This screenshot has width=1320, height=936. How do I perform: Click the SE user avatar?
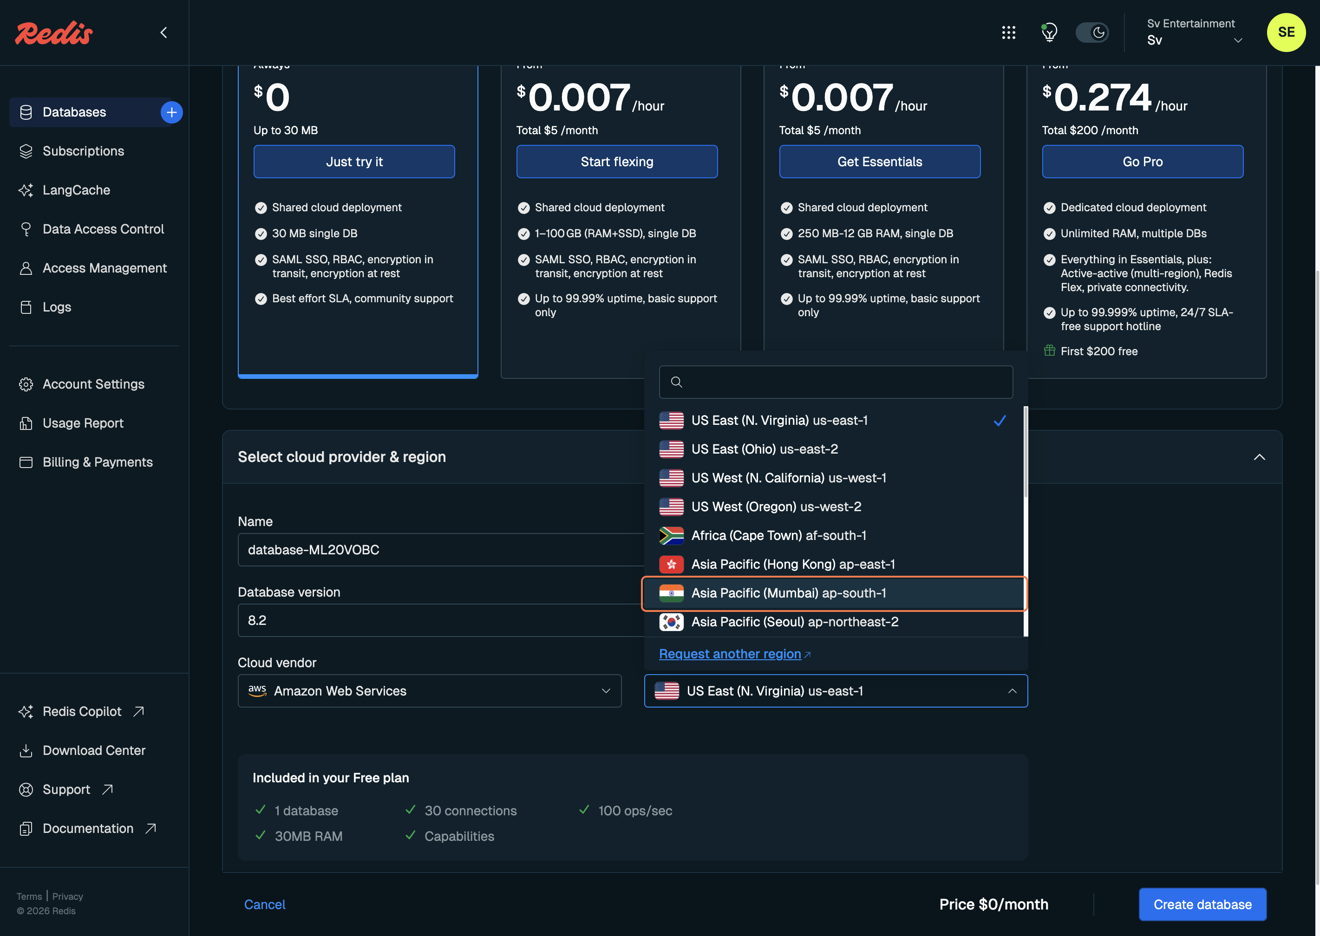(1286, 32)
